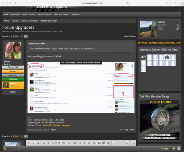Screen dimensions: 184x152
Task: Click the blue Jeep avatar in Members Online
Action: pyautogui.click(x=167, y=57)
